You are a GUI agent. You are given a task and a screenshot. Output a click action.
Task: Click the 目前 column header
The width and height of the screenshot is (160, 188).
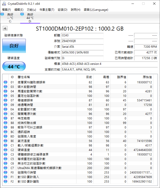(x=85, y=77)
